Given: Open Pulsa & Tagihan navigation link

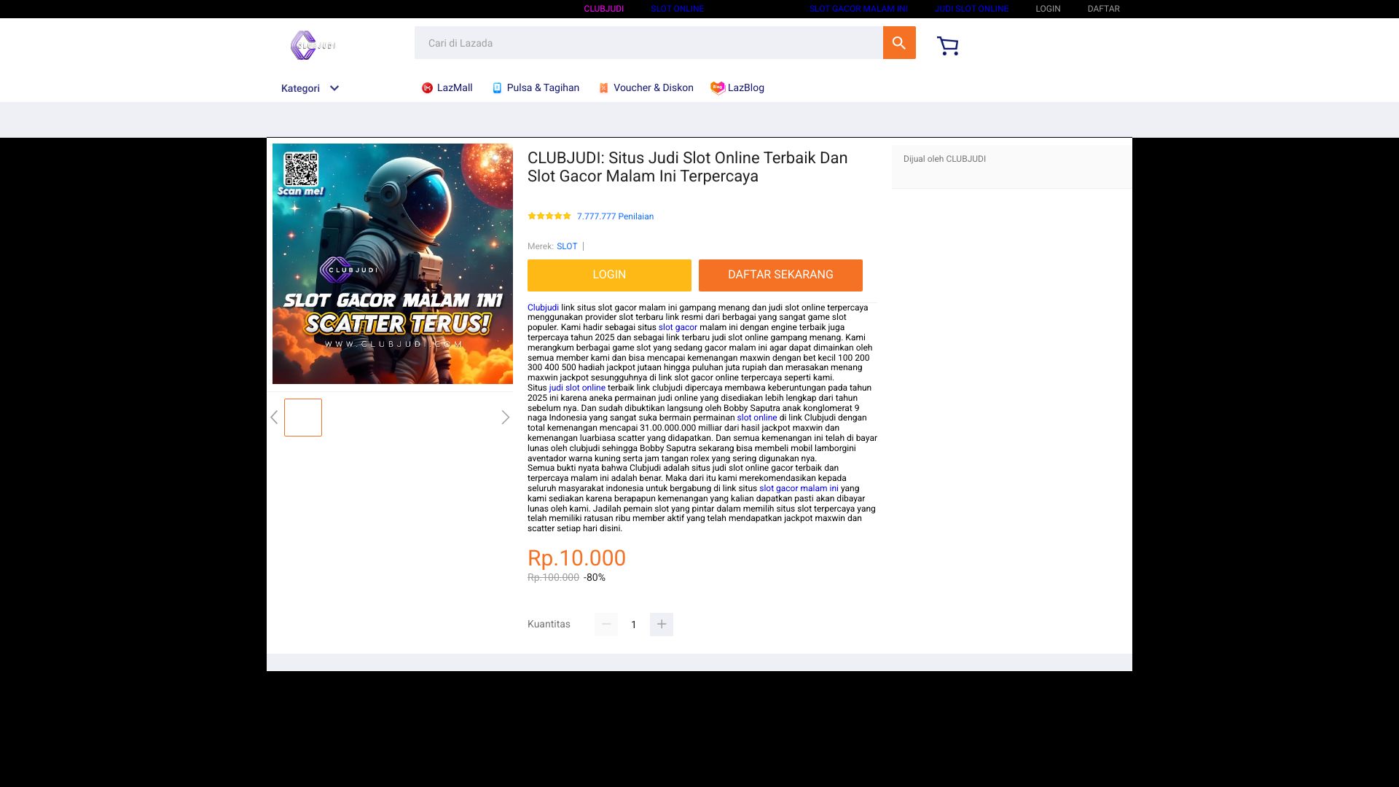Looking at the screenshot, I should coord(543,88).
